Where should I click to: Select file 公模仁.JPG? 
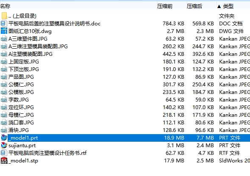21,84
